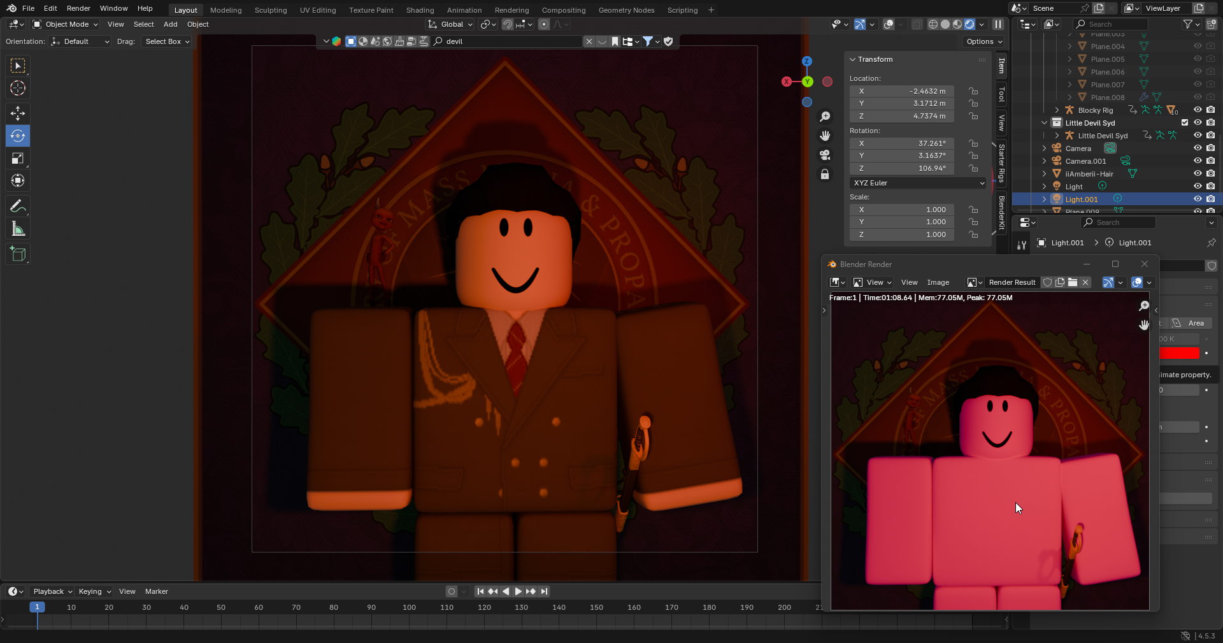Click the Scale X value field
This screenshot has width=1223, height=643.
click(901, 210)
